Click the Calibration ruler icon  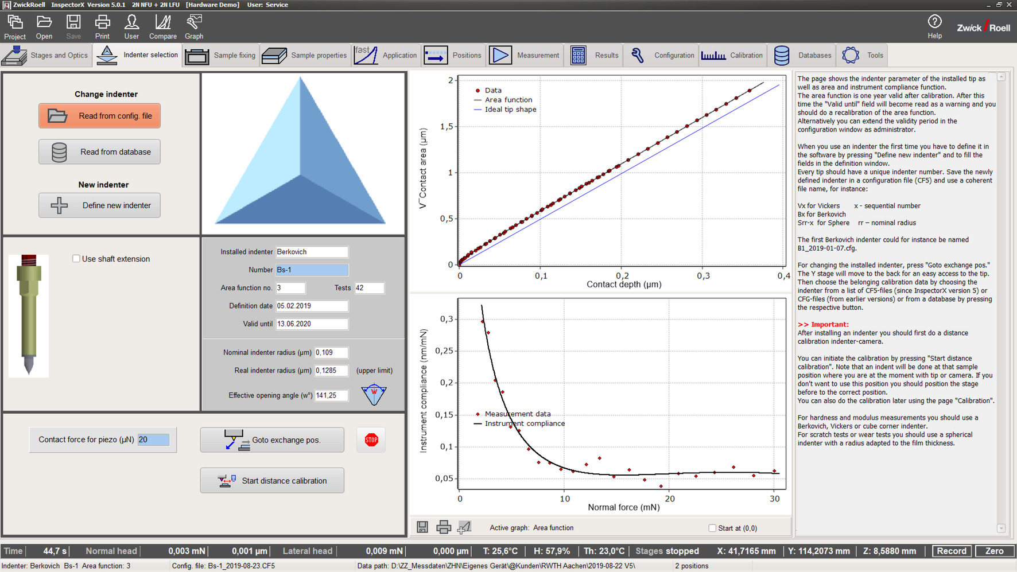coord(713,56)
